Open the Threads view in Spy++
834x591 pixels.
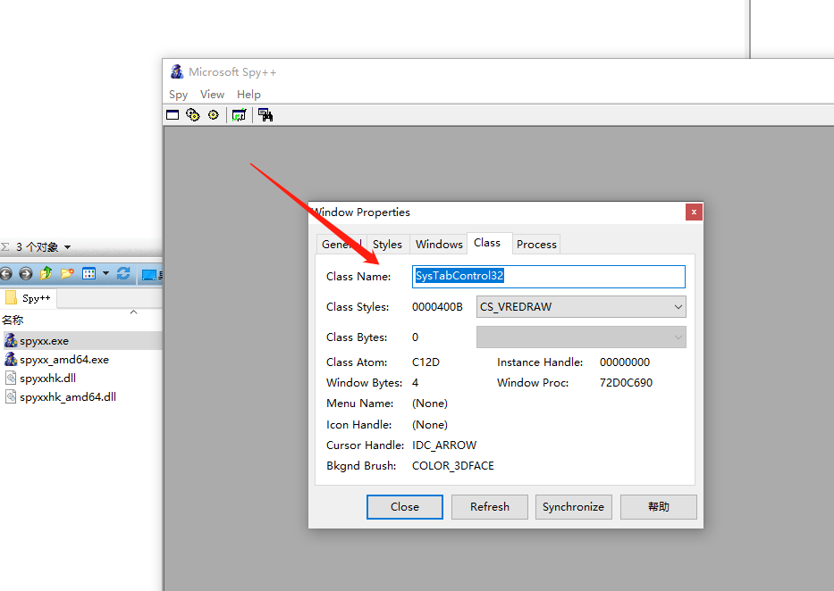pos(213,114)
